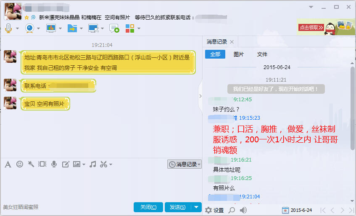This screenshot has height=216, width=356.
Task: Open the presentation/demo screen icon
Action: pyautogui.click(x=51, y=28)
